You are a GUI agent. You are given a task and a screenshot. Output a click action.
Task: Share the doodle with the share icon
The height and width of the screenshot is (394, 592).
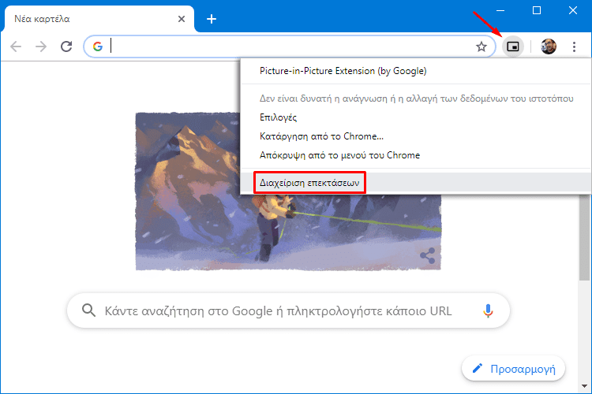(x=427, y=256)
